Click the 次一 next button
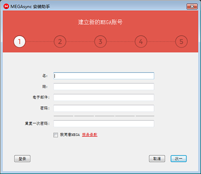Image resolution: width=201 pixels, height=174 pixels. point(179,159)
